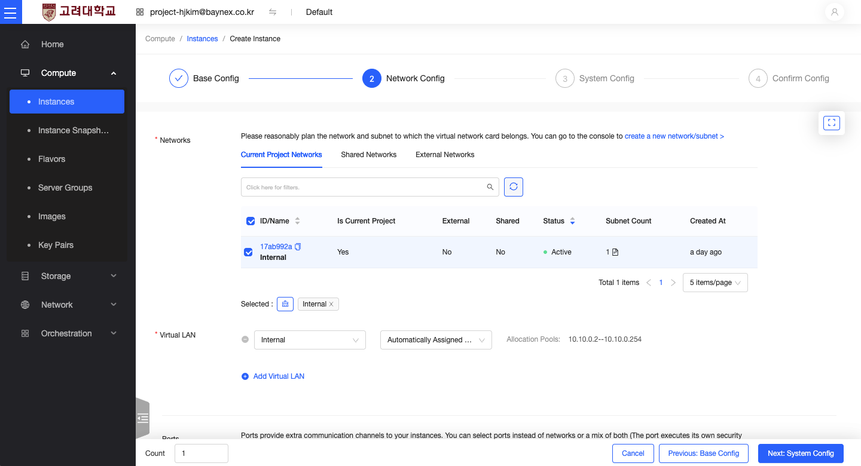Click the Default domain label
The width and height of the screenshot is (861, 466).
[319, 12]
